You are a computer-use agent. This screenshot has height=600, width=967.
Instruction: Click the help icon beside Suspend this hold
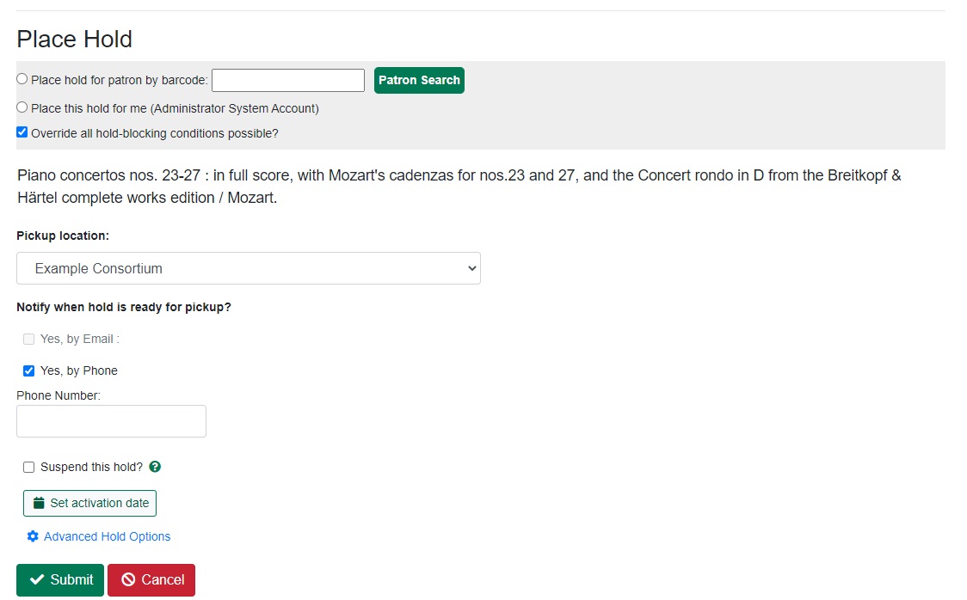[155, 467]
